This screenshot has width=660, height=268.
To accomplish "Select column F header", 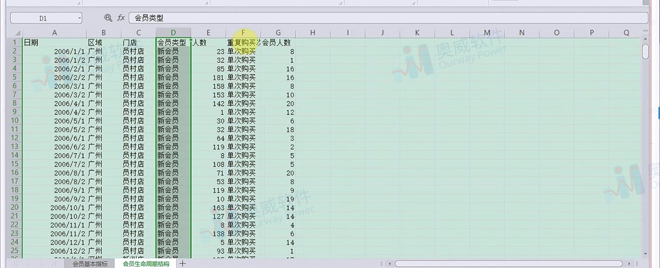I will [243, 33].
